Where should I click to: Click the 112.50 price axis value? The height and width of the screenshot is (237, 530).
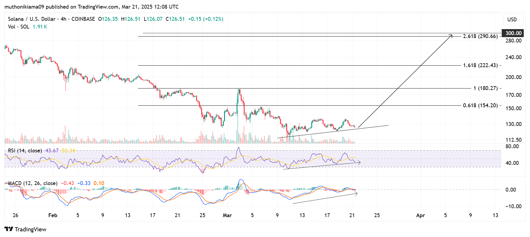513,140
